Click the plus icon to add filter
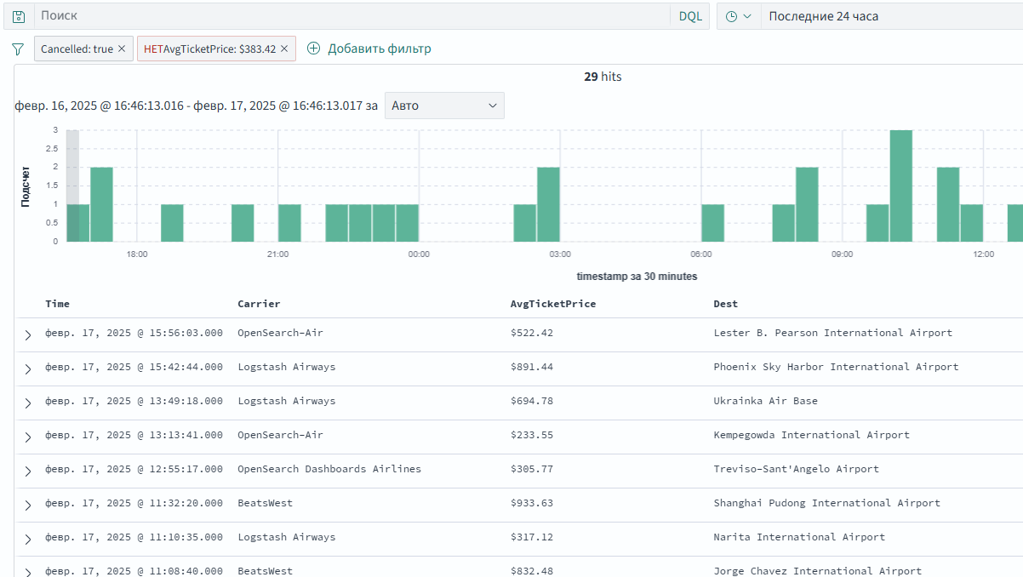Image resolution: width=1023 pixels, height=577 pixels. tap(313, 49)
